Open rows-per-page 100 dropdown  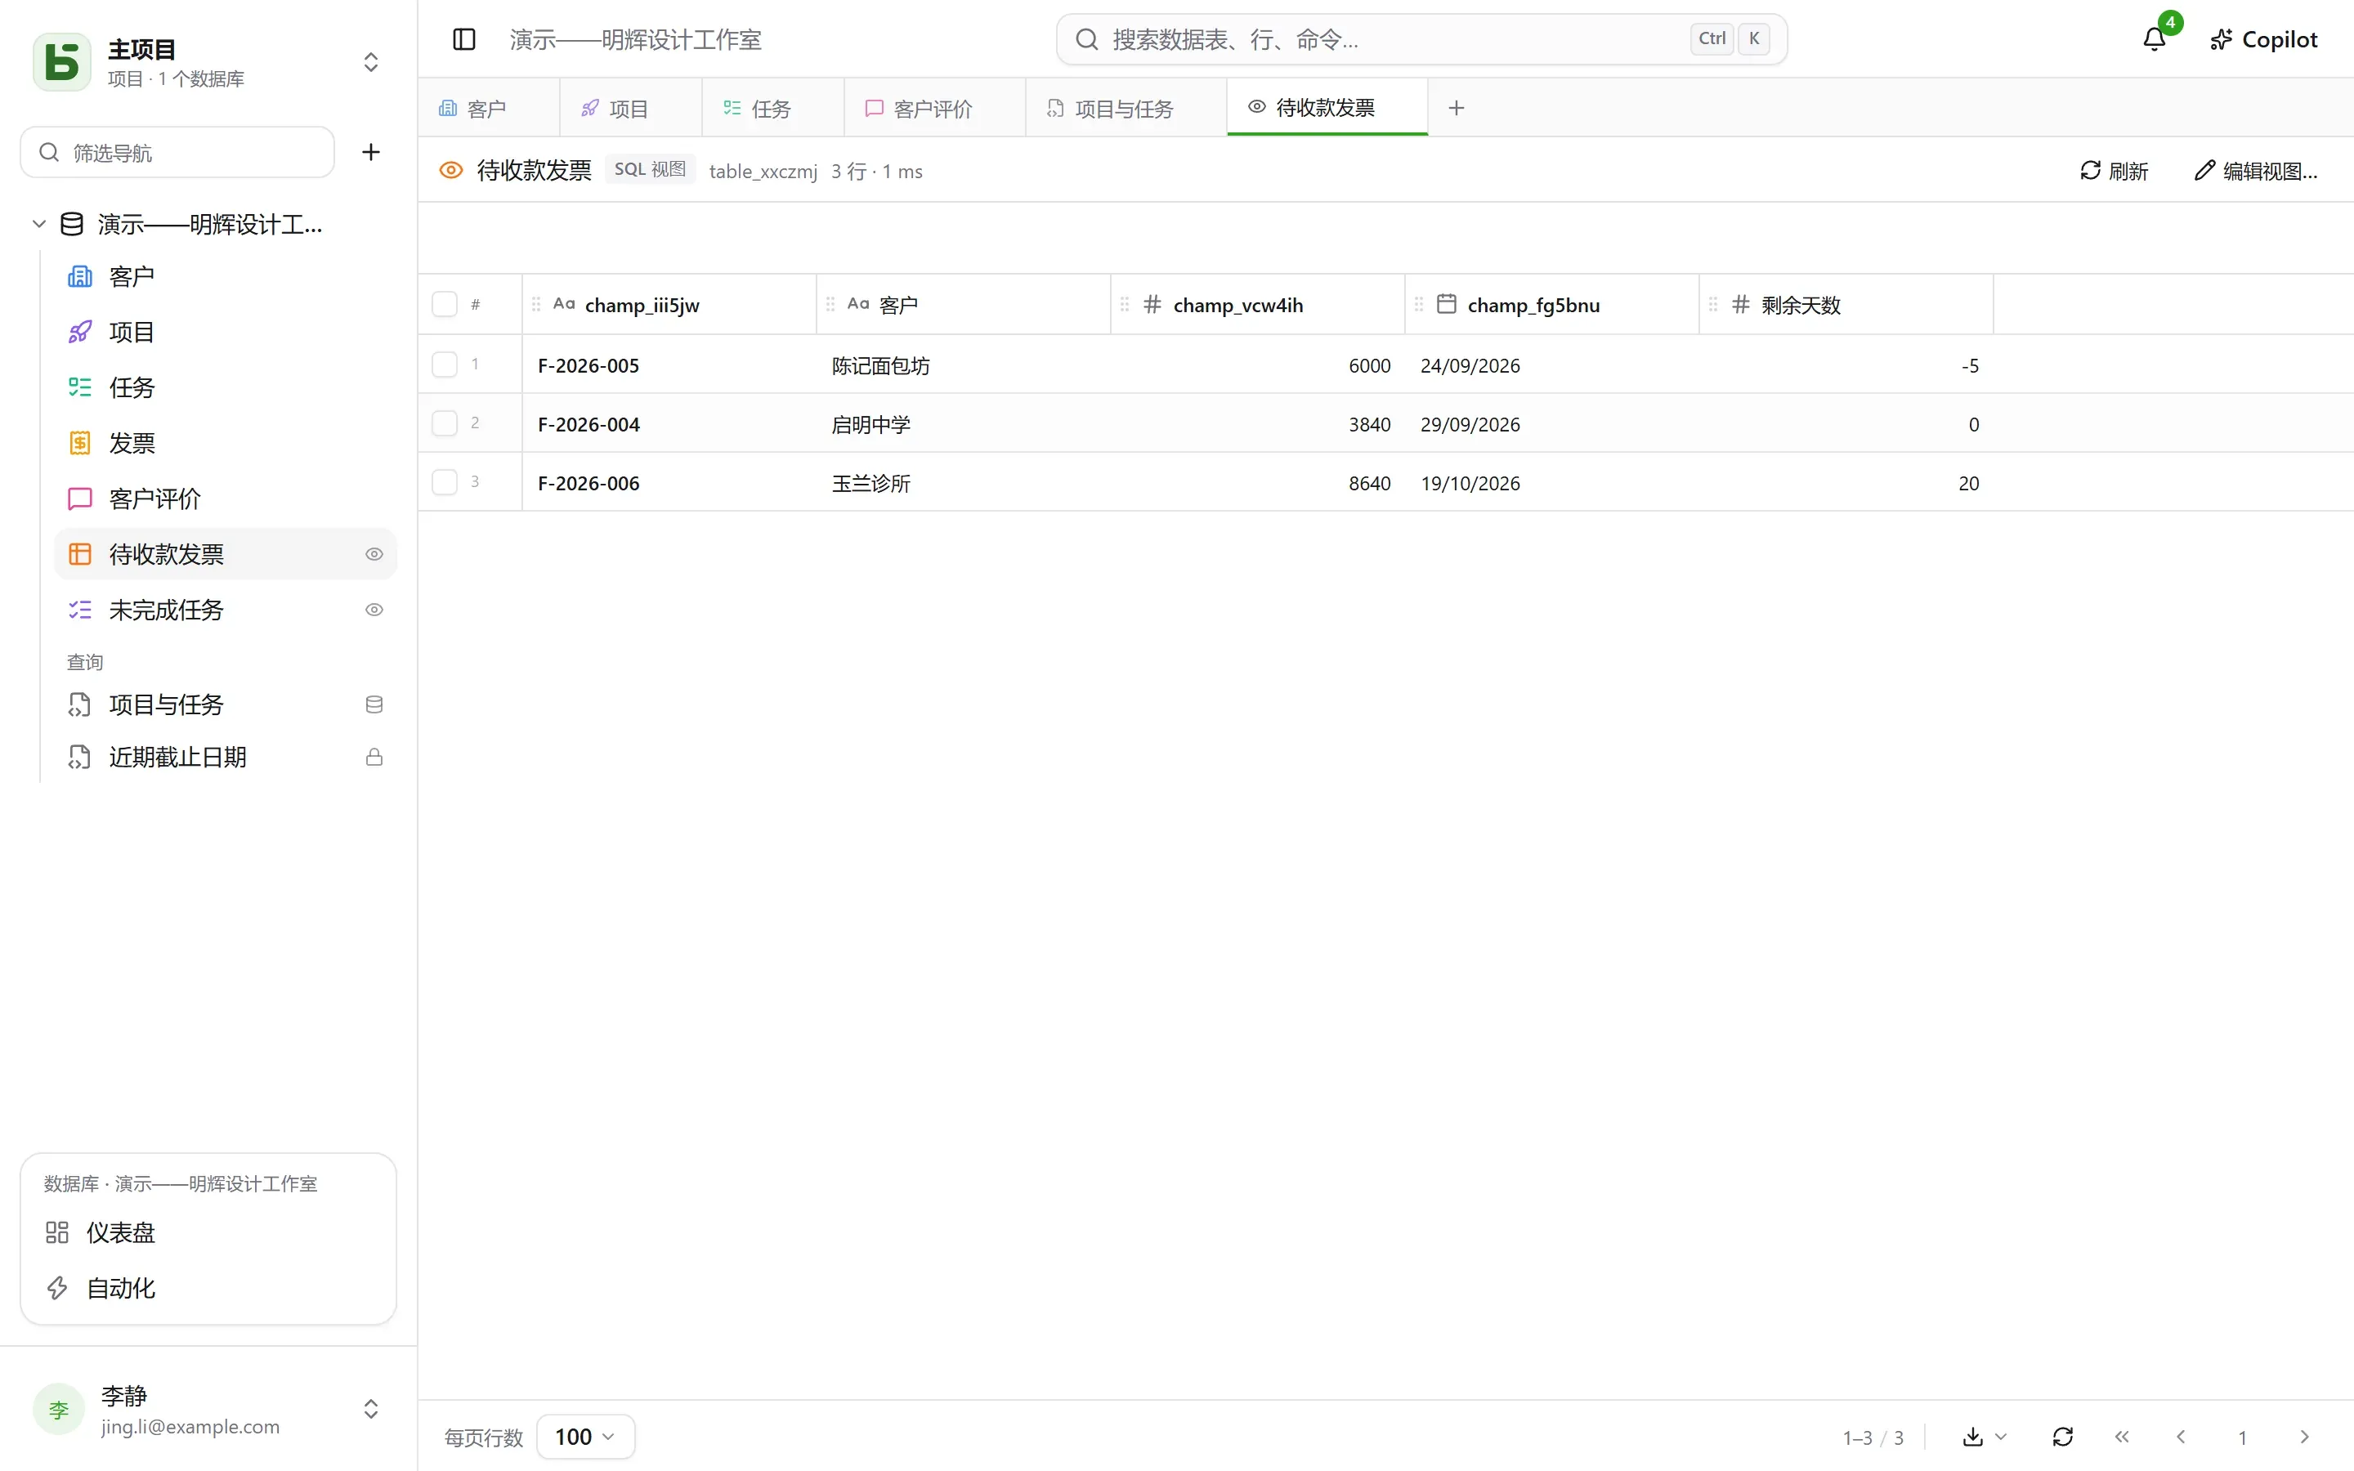point(585,1436)
